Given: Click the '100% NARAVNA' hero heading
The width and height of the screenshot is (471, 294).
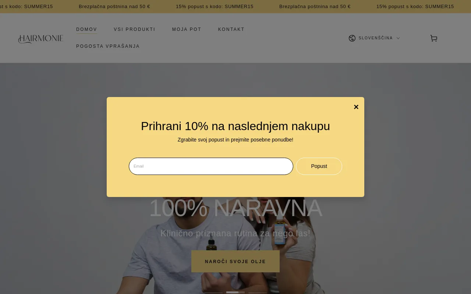Looking at the screenshot, I should tap(235, 208).
